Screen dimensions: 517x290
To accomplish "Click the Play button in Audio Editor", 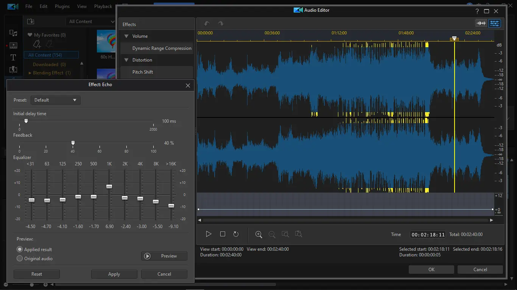I will click(x=209, y=234).
